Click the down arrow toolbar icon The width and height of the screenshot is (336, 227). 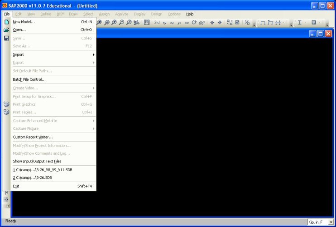[220, 22]
